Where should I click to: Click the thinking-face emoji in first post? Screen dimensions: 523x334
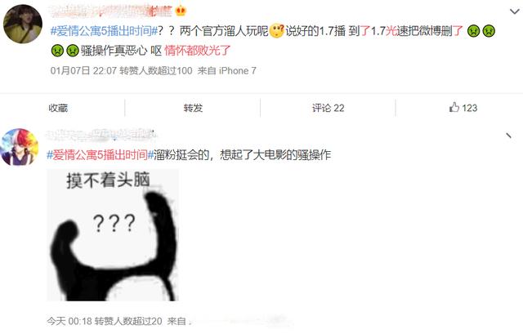(276, 31)
